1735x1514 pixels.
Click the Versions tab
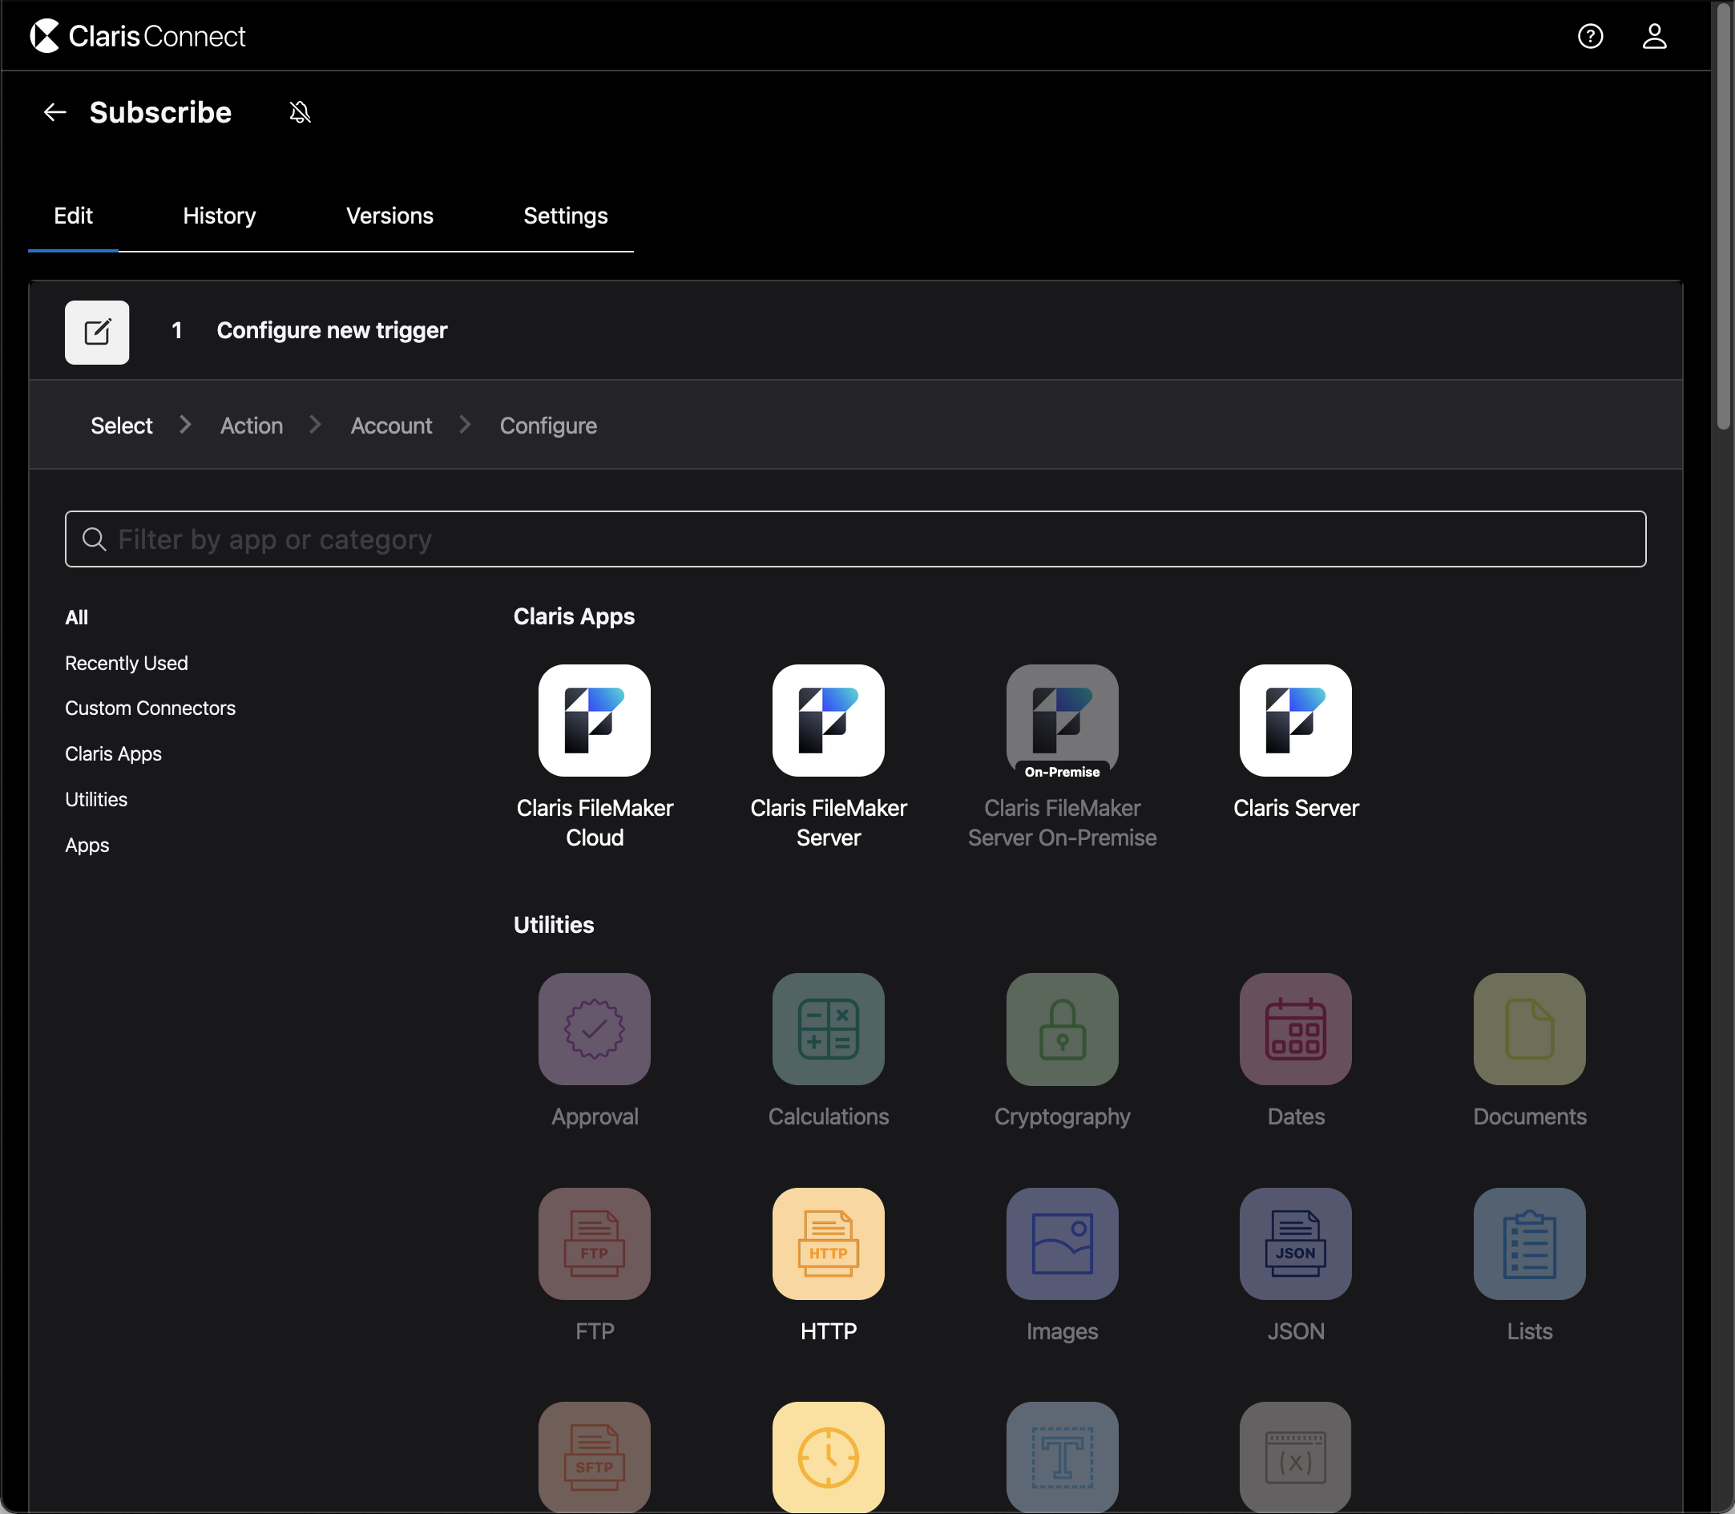tap(389, 216)
